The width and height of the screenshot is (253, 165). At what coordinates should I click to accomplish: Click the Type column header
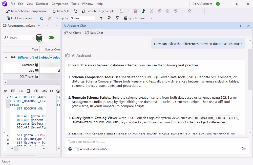(x=21, y=49)
